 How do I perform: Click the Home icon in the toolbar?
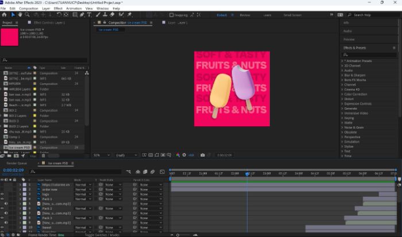click(x=4, y=15)
